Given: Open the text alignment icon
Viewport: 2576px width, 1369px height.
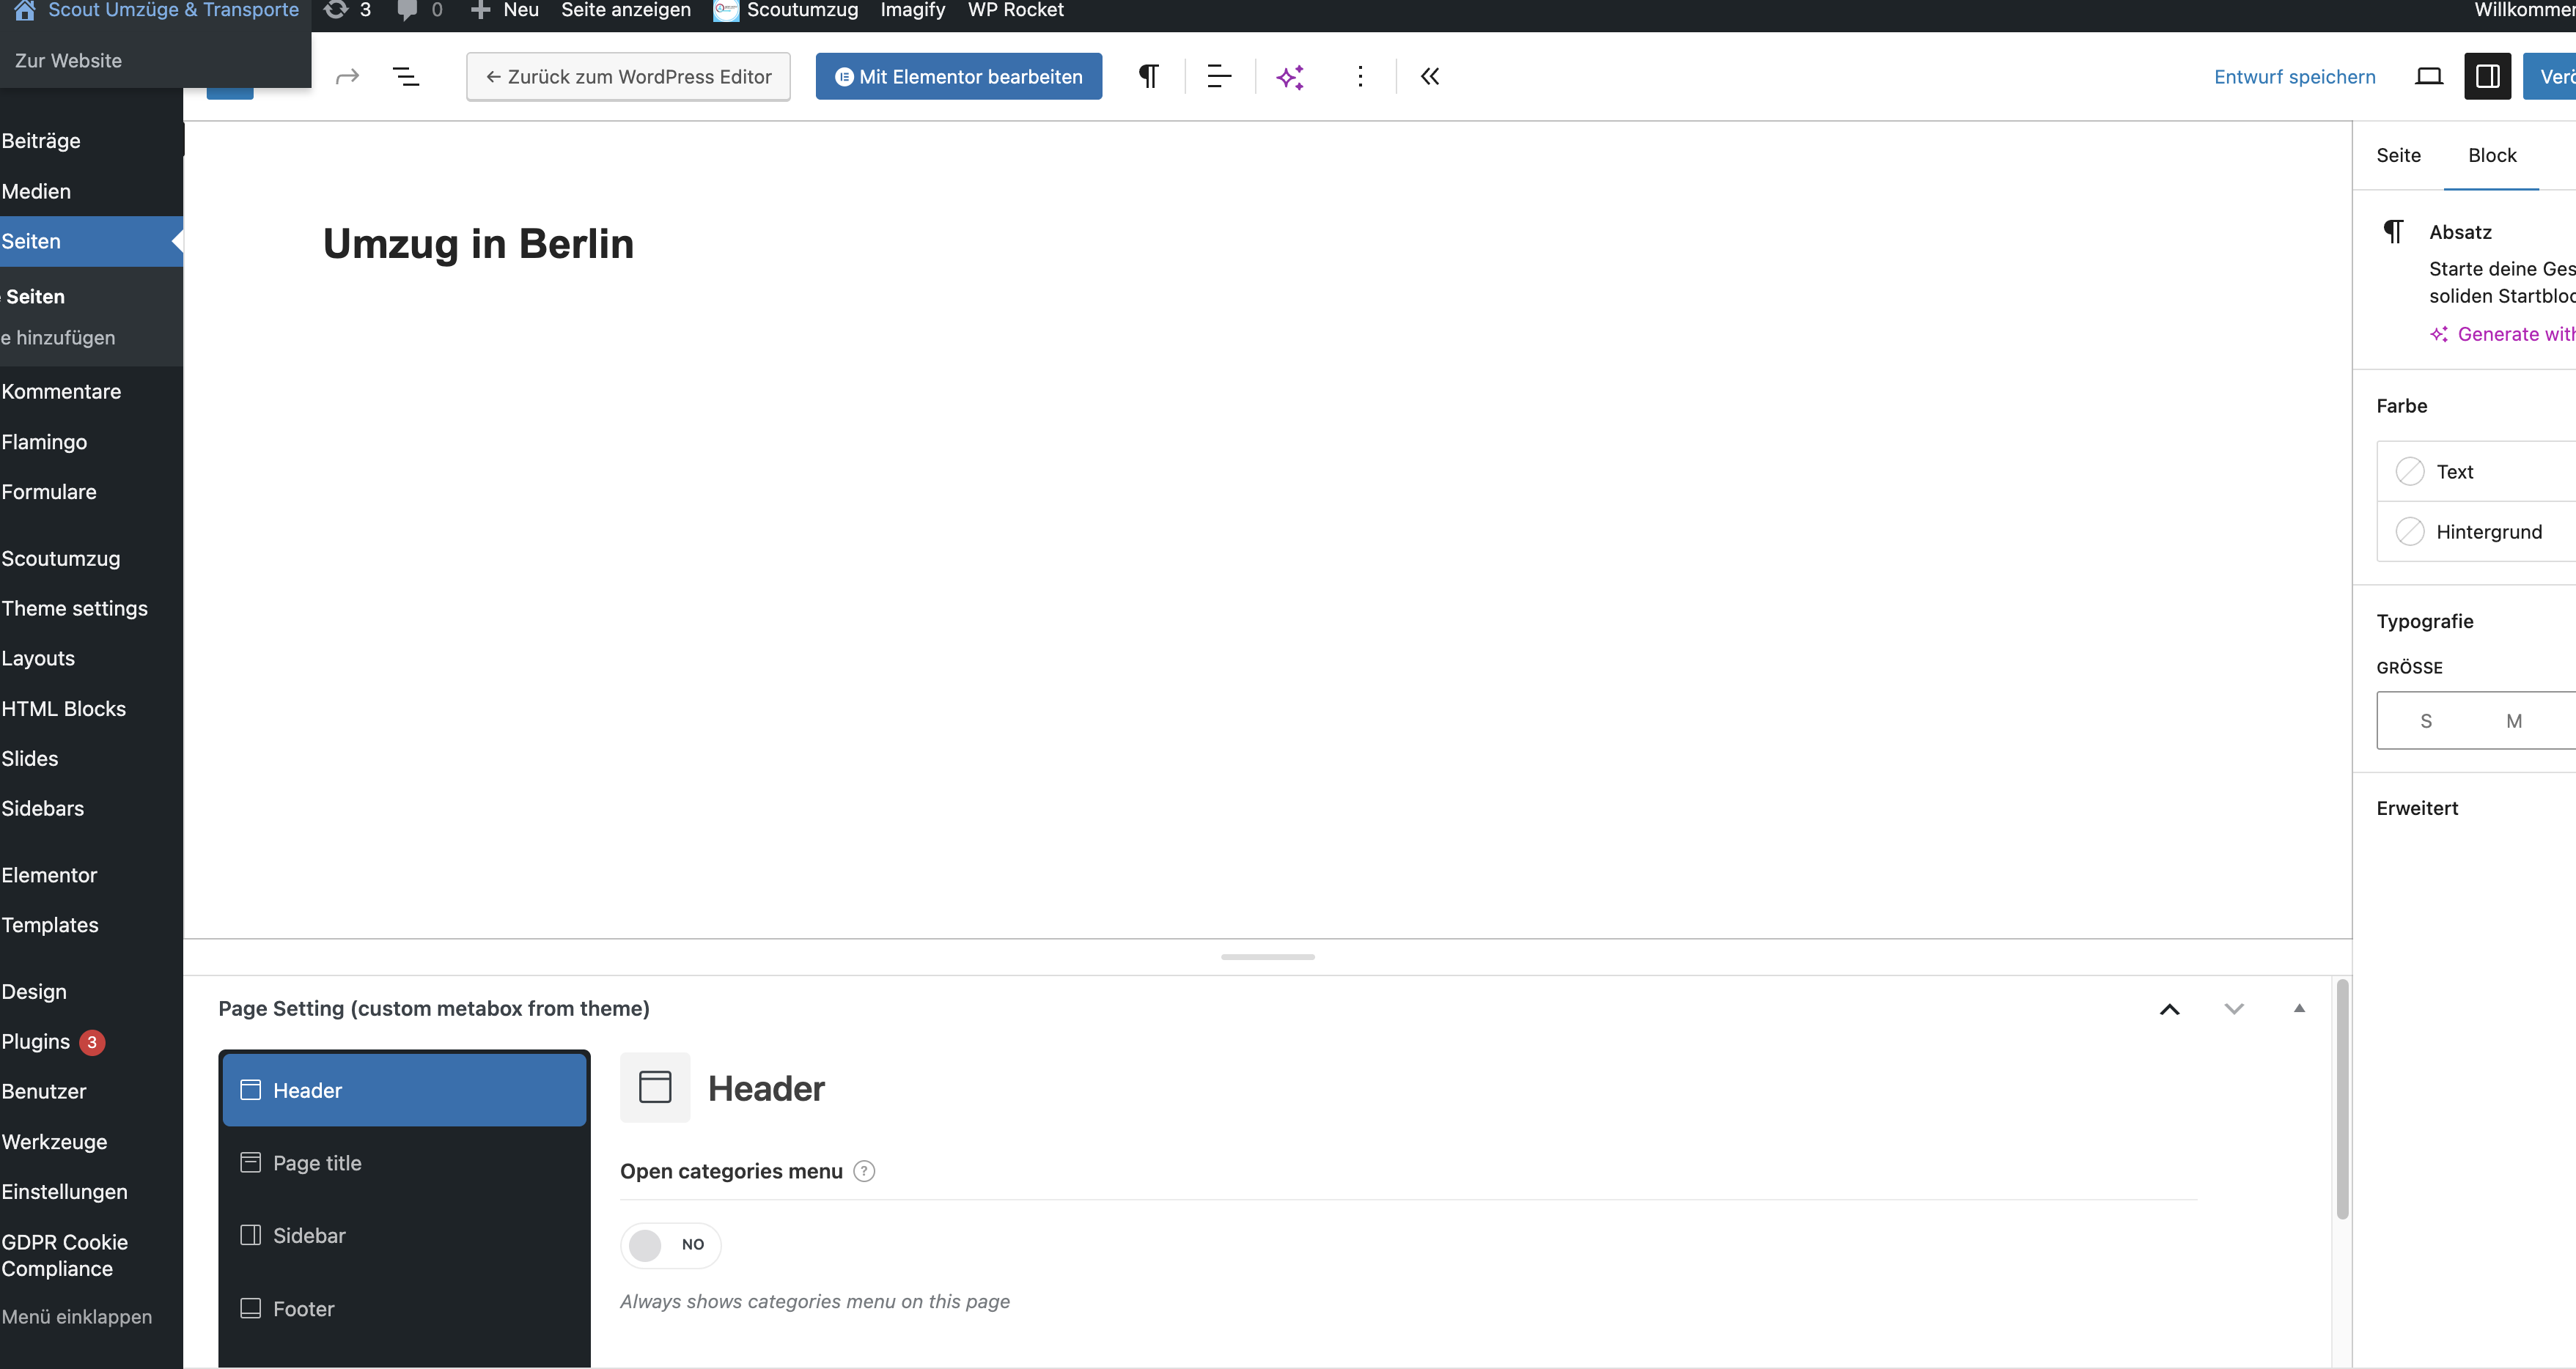Looking at the screenshot, I should point(1218,77).
